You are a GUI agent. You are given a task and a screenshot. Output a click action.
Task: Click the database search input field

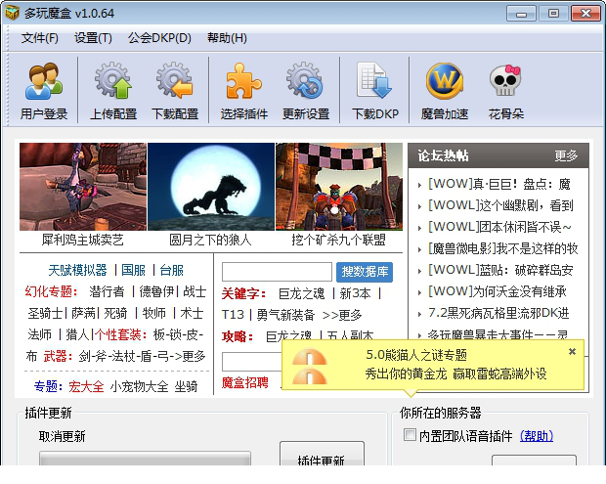(x=277, y=272)
